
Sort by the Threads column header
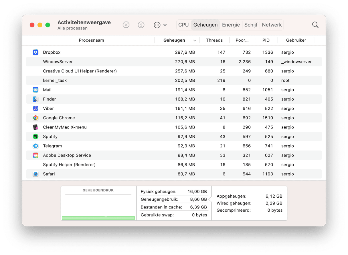214,40
